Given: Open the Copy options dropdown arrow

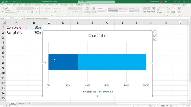Looking at the screenshot, I should point(11,10).
